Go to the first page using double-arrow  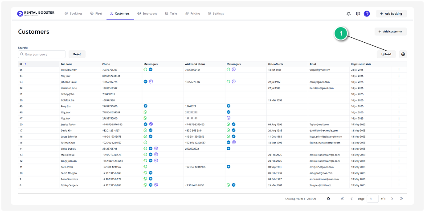click(342, 199)
